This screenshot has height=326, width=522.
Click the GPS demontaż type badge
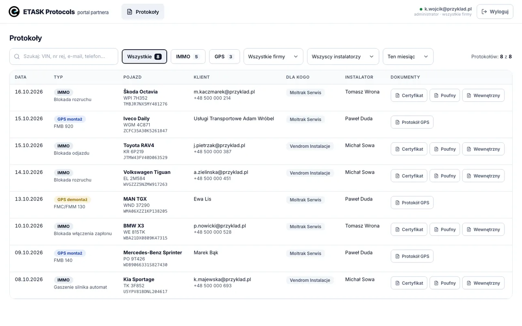72,200
